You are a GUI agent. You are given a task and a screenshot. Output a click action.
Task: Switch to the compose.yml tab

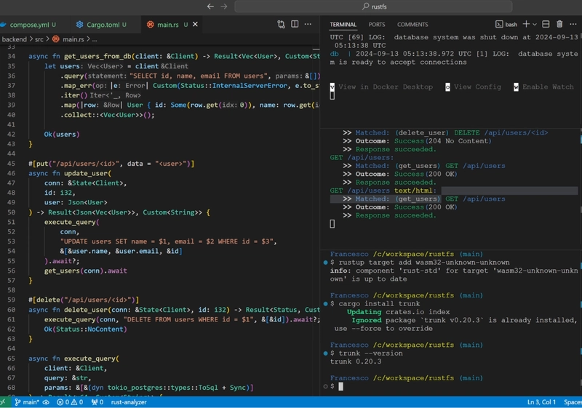pos(28,25)
